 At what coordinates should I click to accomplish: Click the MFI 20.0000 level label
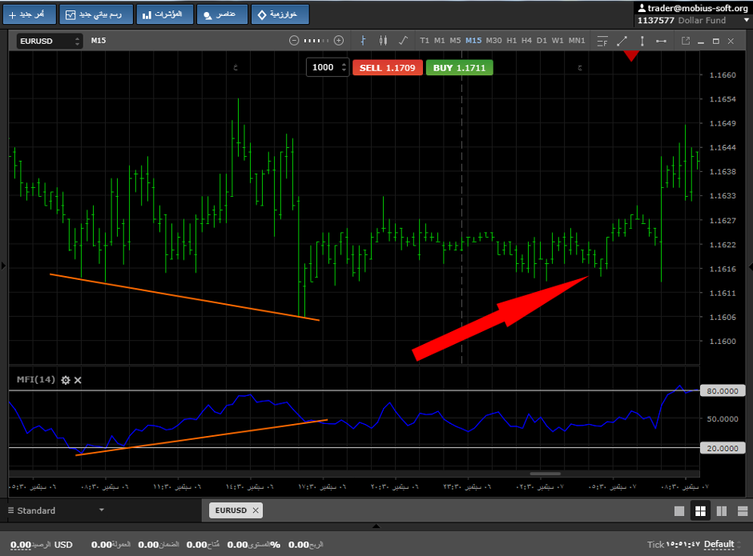coord(723,448)
